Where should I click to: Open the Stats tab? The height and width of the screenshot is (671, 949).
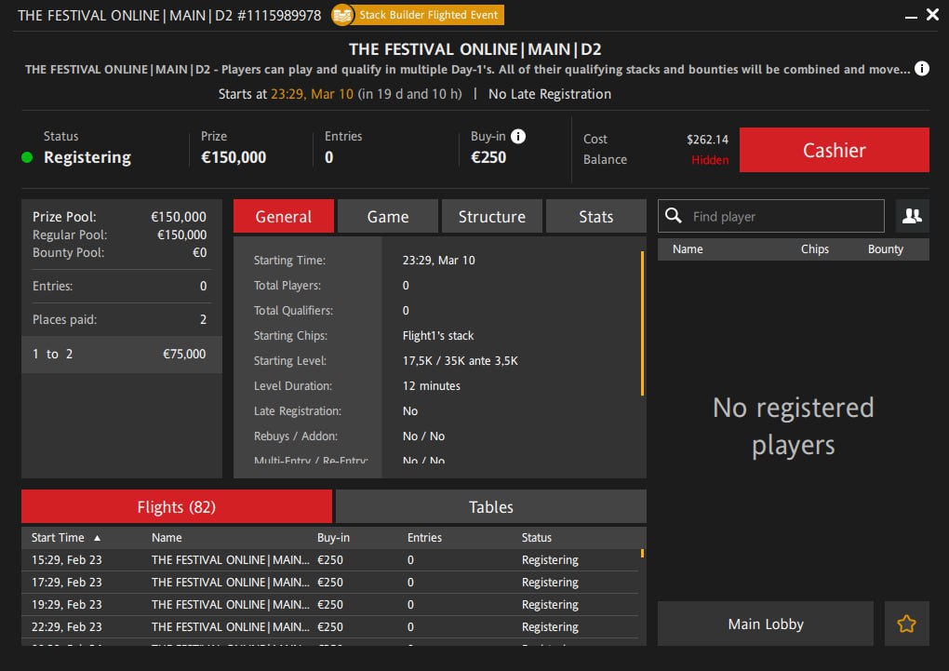596,216
